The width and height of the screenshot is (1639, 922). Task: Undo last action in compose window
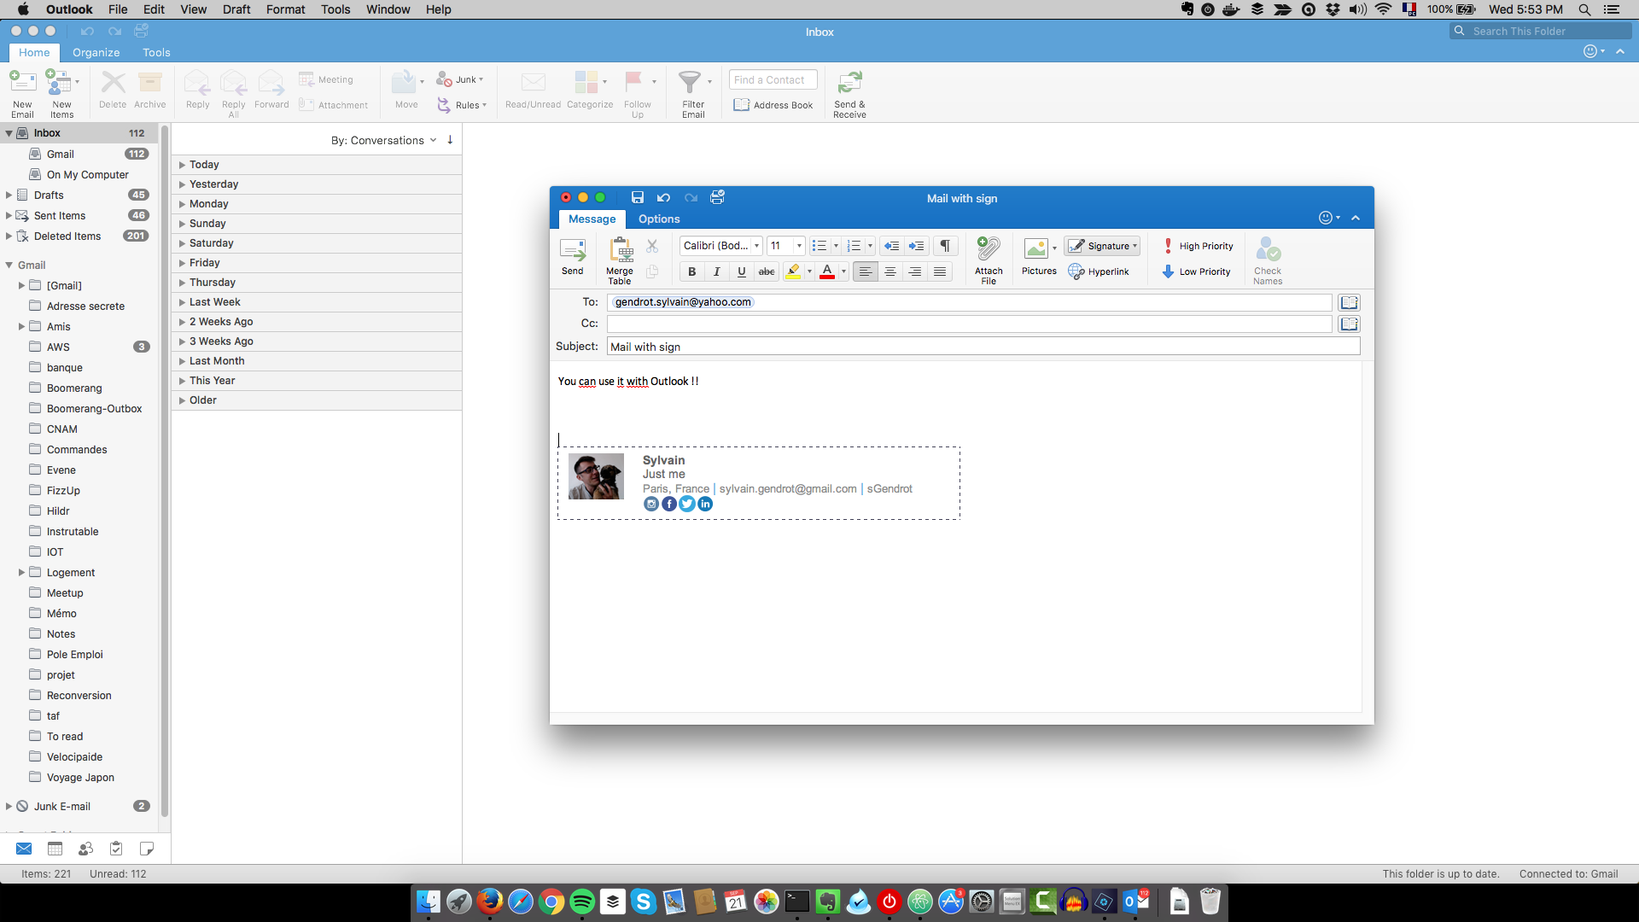663,197
